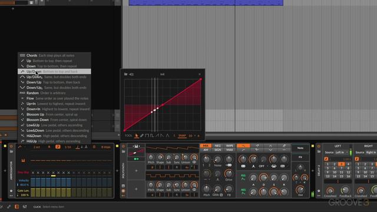
Task: Select the pencil tool in curve editor
Action: (142, 135)
